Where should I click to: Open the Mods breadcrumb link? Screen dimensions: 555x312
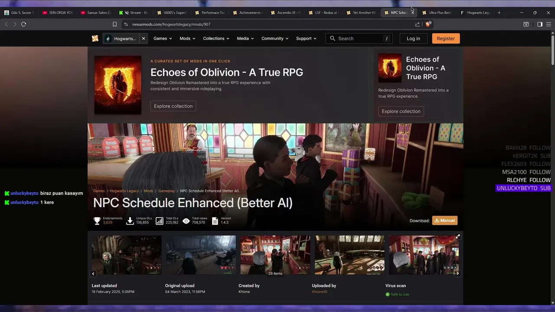pos(148,191)
